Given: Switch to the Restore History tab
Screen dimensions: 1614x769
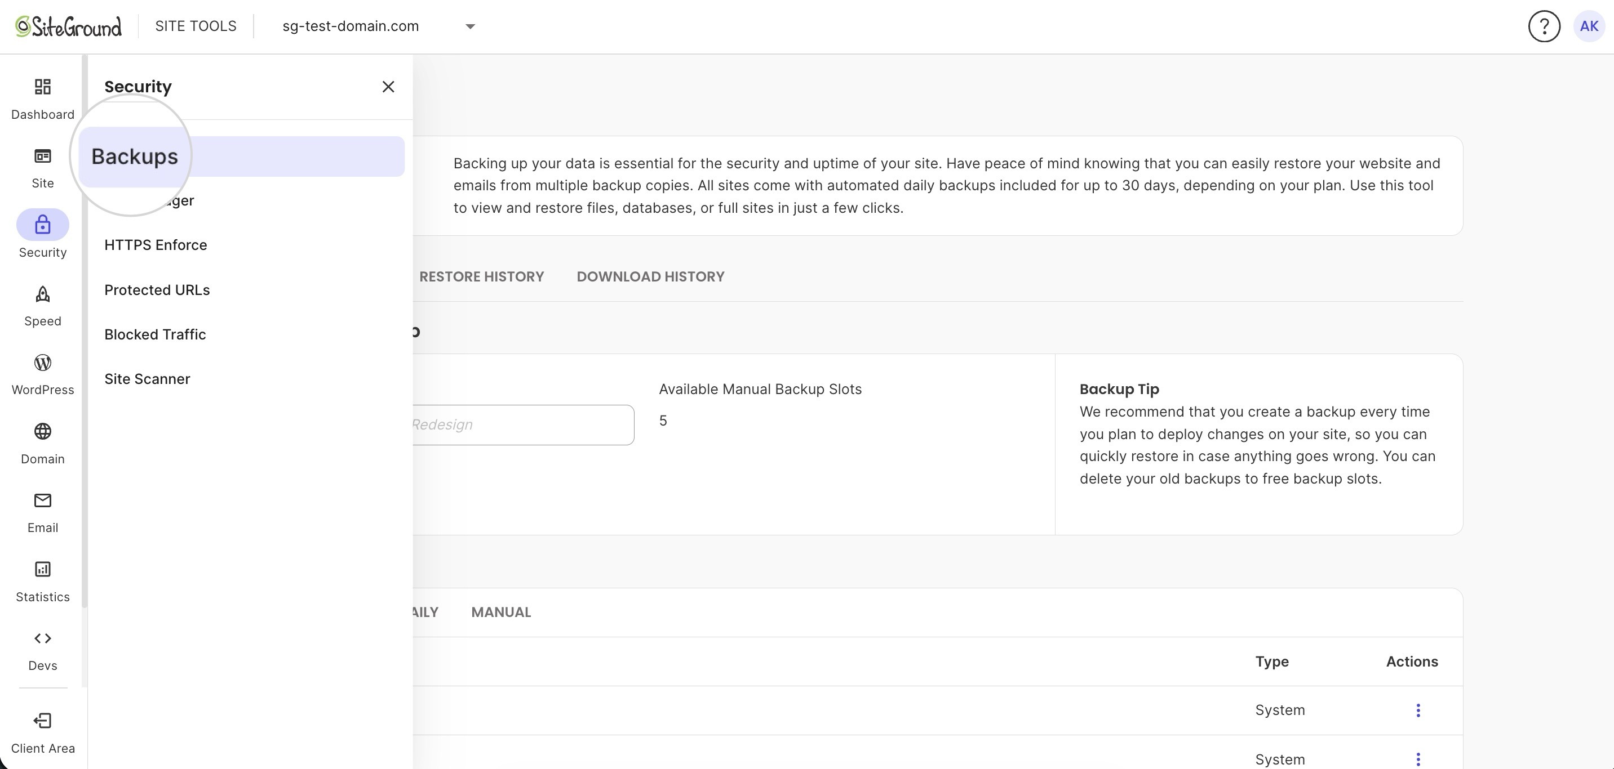Looking at the screenshot, I should (481, 276).
